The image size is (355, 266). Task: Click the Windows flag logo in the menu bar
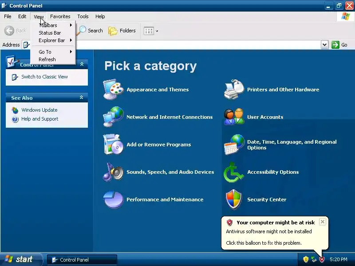(346, 16)
